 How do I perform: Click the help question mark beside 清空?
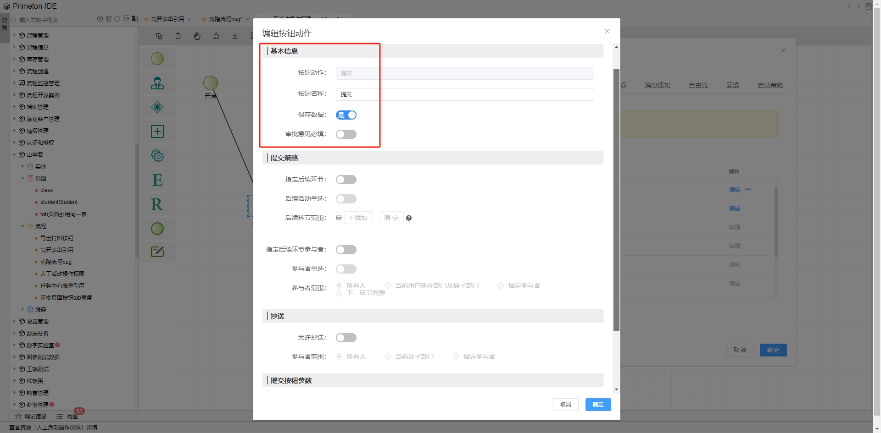(x=409, y=218)
